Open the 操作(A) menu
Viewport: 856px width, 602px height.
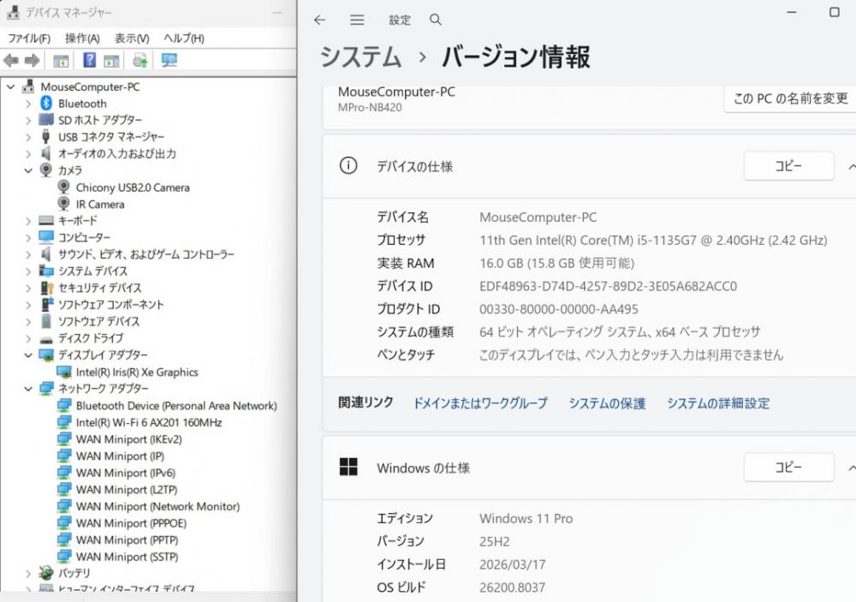[82, 39]
